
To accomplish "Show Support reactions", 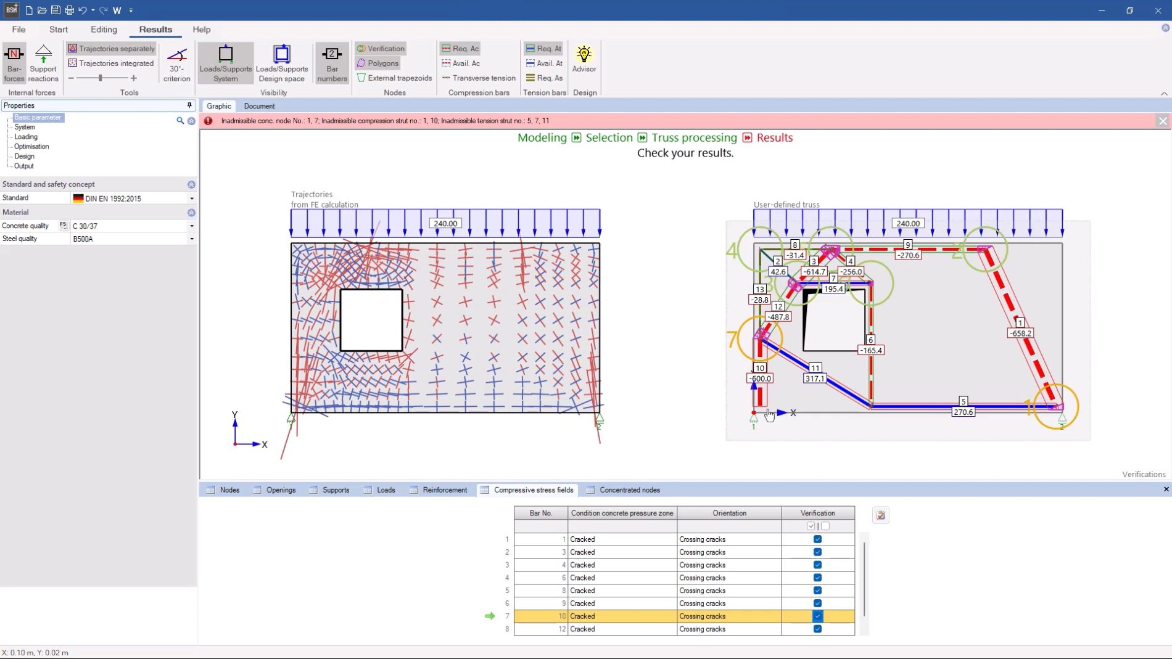I will coord(43,62).
